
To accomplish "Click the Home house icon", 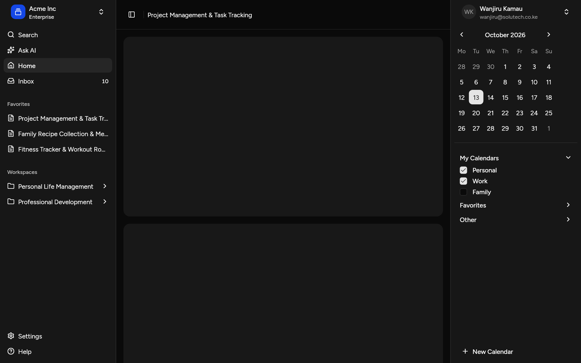I will (11, 65).
